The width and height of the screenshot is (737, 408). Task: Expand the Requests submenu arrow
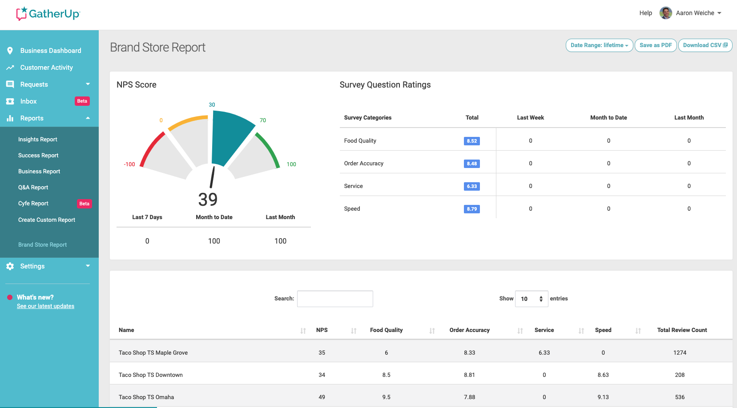click(x=88, y=84)
